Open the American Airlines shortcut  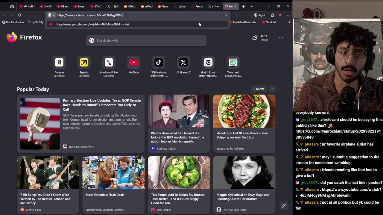click(x=109, y=66)
